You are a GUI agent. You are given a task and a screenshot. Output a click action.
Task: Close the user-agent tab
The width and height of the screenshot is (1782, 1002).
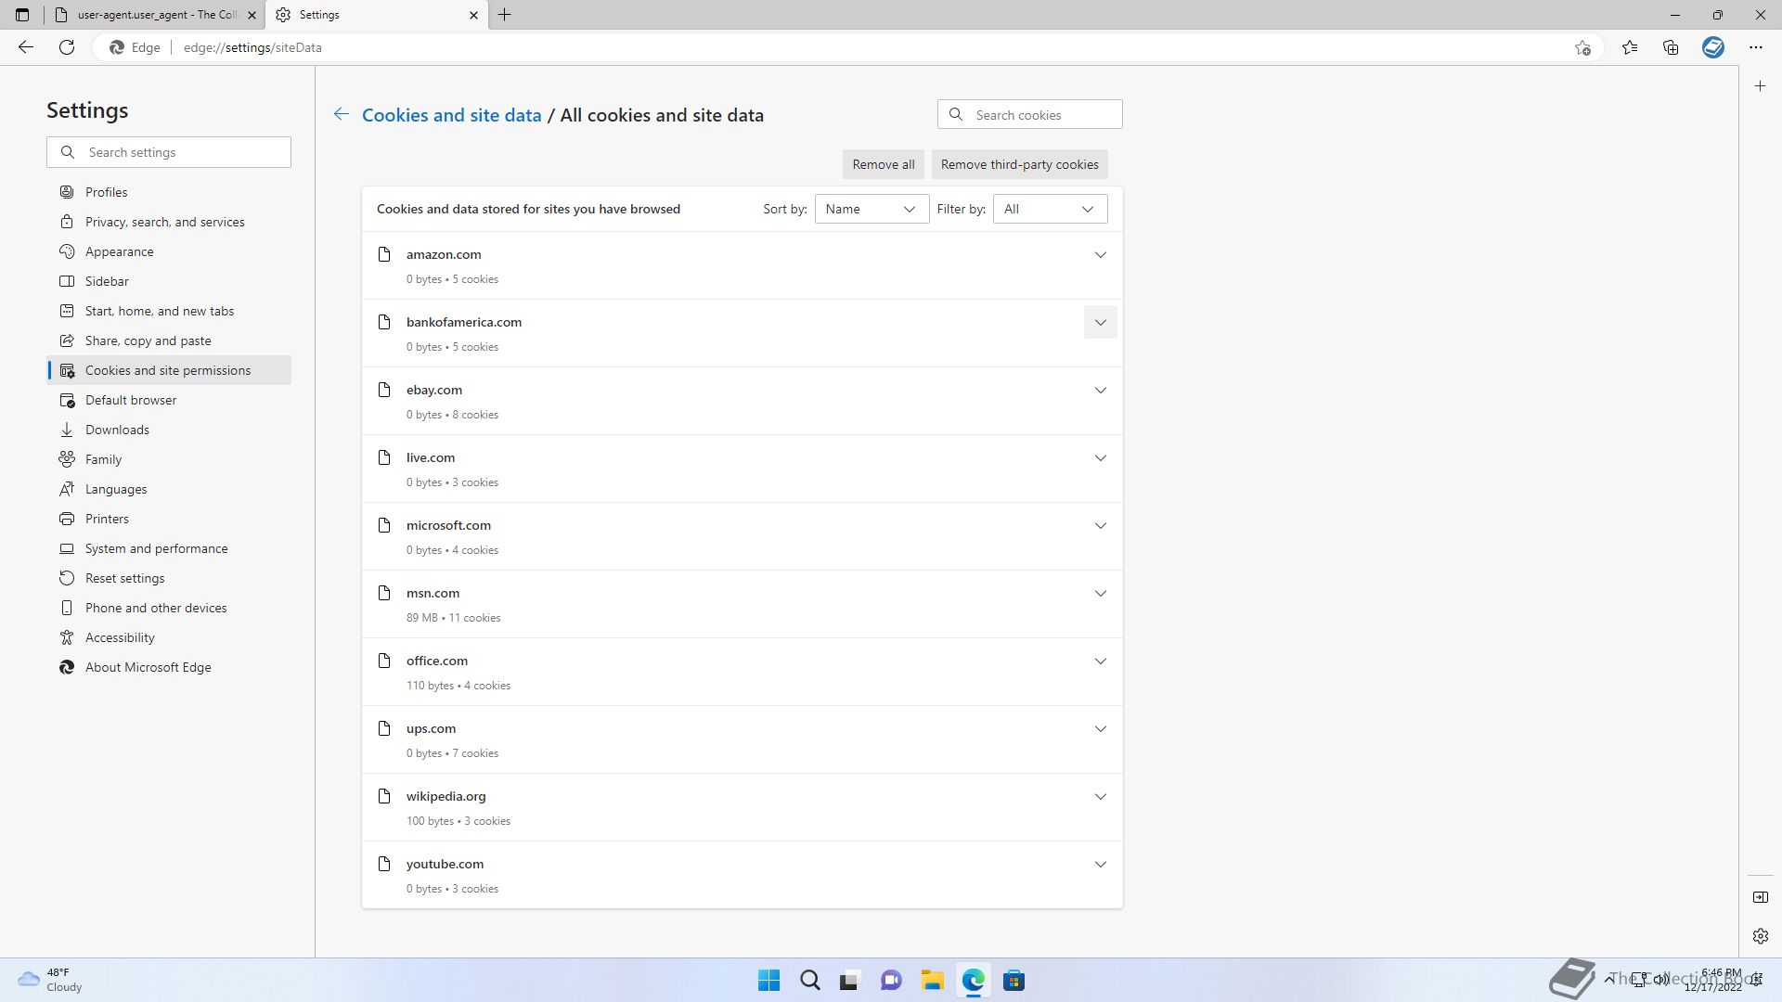click(252, 15)
